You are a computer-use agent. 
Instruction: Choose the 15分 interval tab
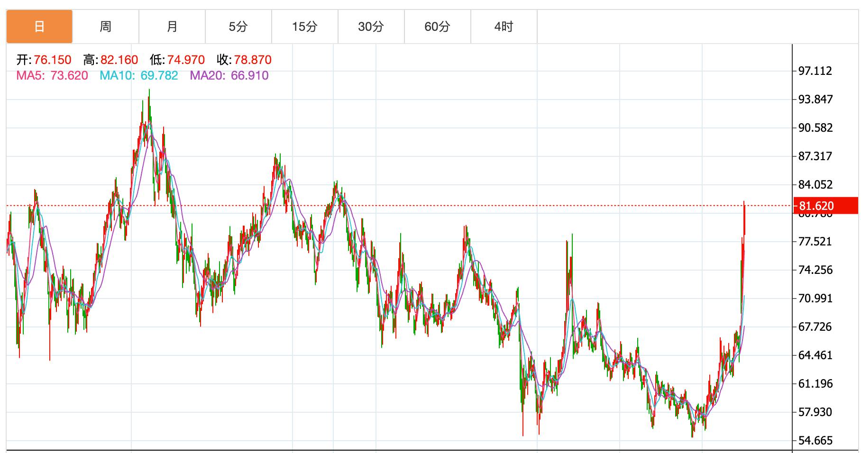(x=304, y=27)
